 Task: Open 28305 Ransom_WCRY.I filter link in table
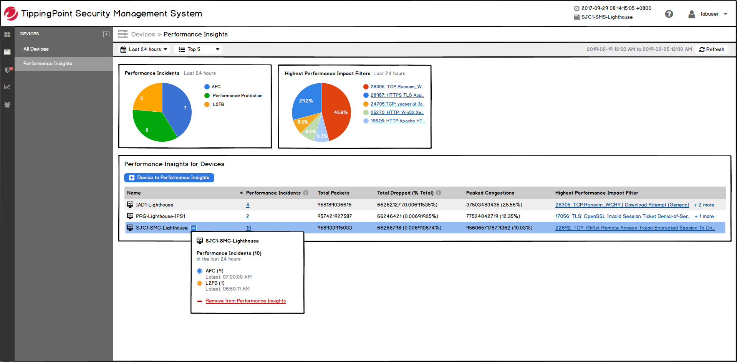click(622, 205)
